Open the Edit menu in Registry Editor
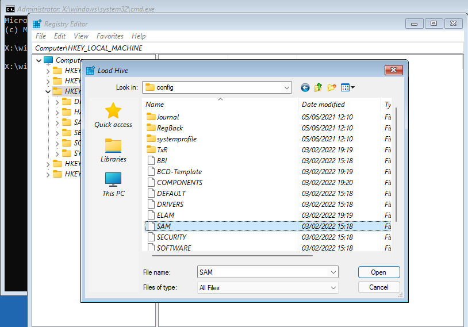Image resolution: width=468 pixels, height=327 pixels. (x=60, y=36)
